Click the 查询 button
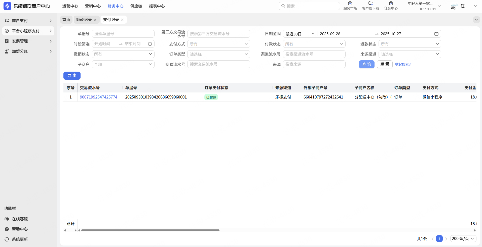 click(366, 64)
